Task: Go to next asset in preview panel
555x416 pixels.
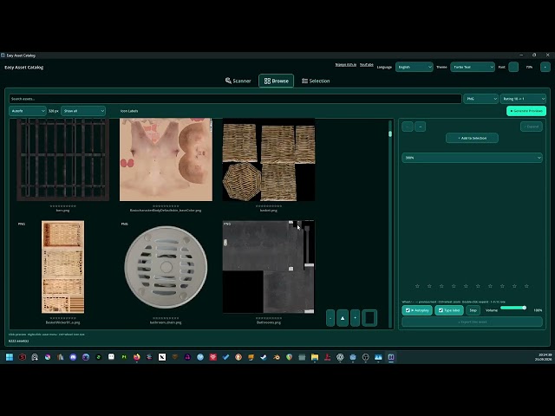Action: [x=420, y=127]
